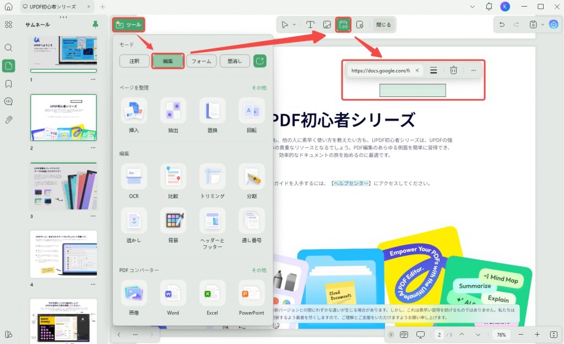Open the home screen icon
The image size is (564, 344).
coord(9,7)
